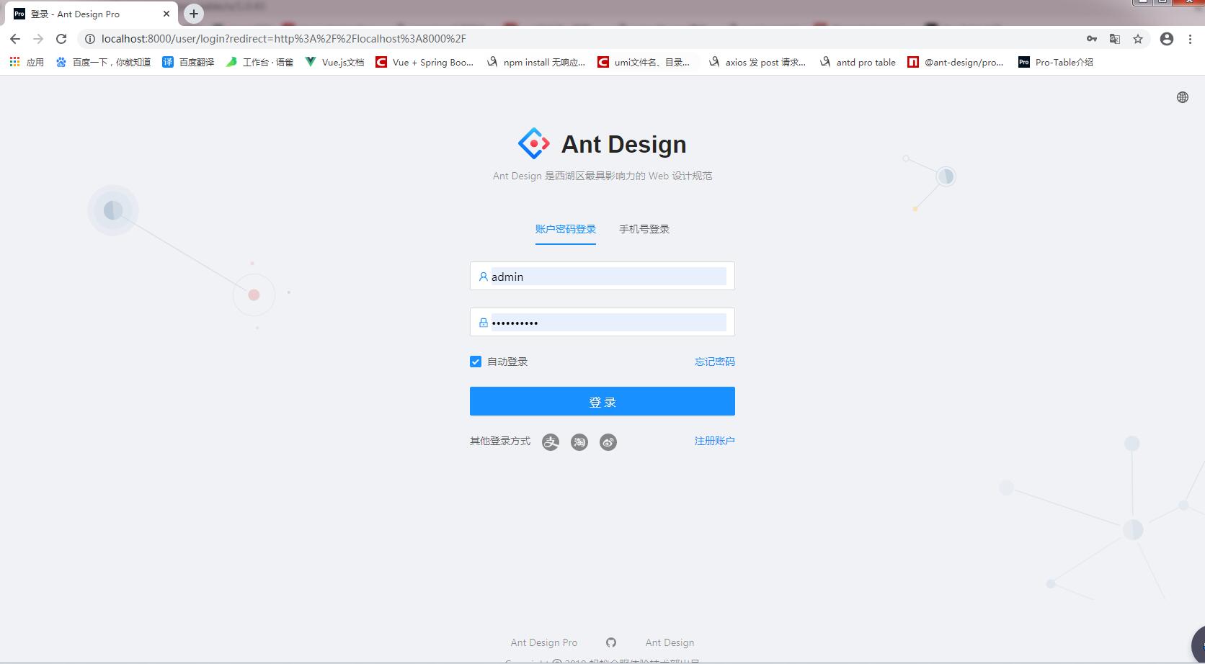Open Ant Design Pro footer link
Image resolution: width=1205 pixels, height=664 pixels.
click(x=544, y=642)
